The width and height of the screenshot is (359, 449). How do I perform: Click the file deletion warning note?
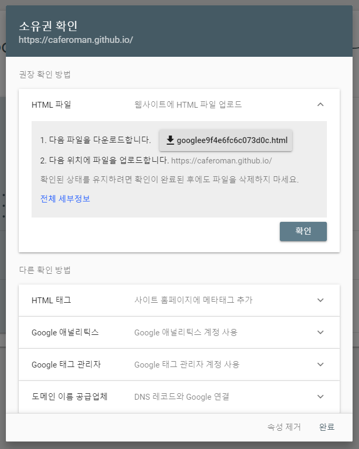pos(170,179)
